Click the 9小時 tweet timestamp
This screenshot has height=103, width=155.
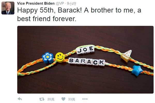click(x=72, y=4)
